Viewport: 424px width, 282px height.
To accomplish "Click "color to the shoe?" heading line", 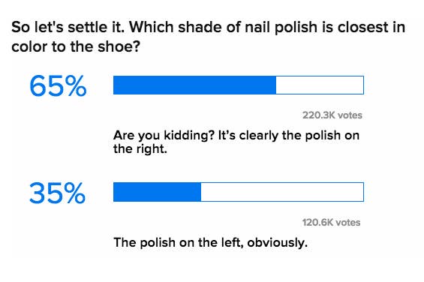I will click(x=76, y=46).
